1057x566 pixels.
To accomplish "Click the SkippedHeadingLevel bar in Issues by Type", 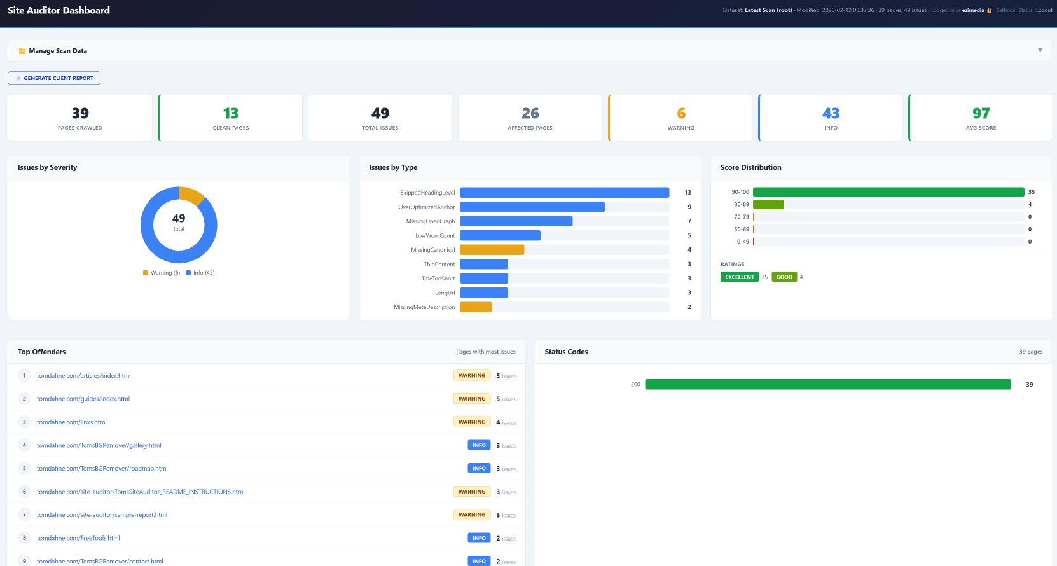I will 564,193.
